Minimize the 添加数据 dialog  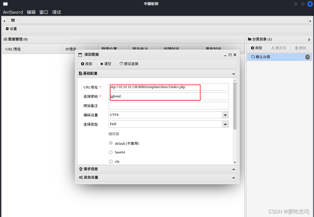pyautogui.click(x=225, y=55)
